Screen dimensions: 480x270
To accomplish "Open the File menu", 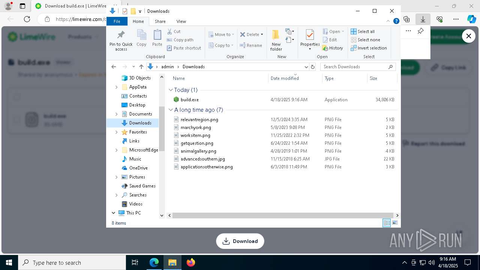I will coord(117,21).
